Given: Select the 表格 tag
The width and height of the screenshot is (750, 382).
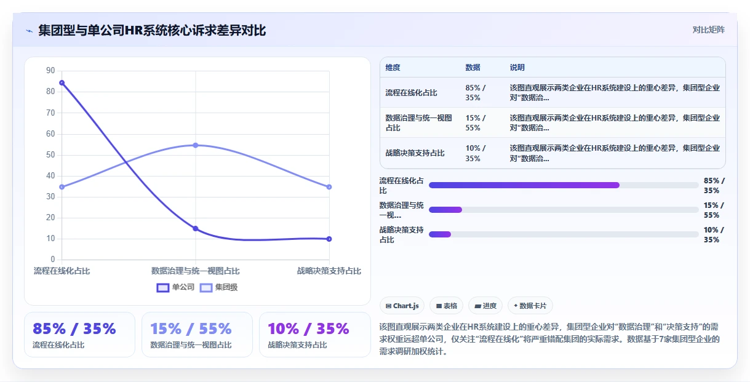Looking at the screenshot, I should click(446, 306).
